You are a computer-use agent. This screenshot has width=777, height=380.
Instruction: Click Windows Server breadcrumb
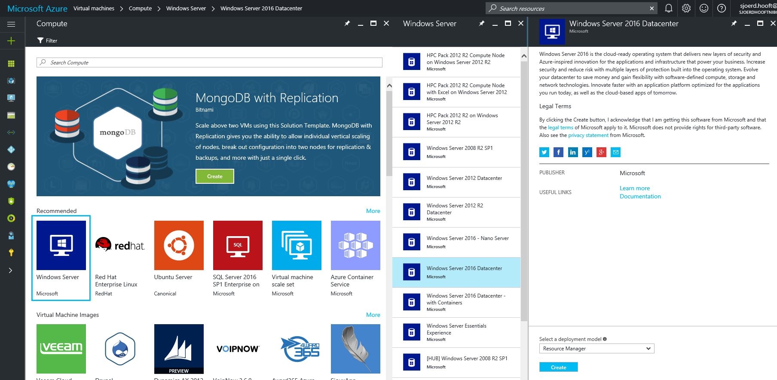[x=186, y=8]
